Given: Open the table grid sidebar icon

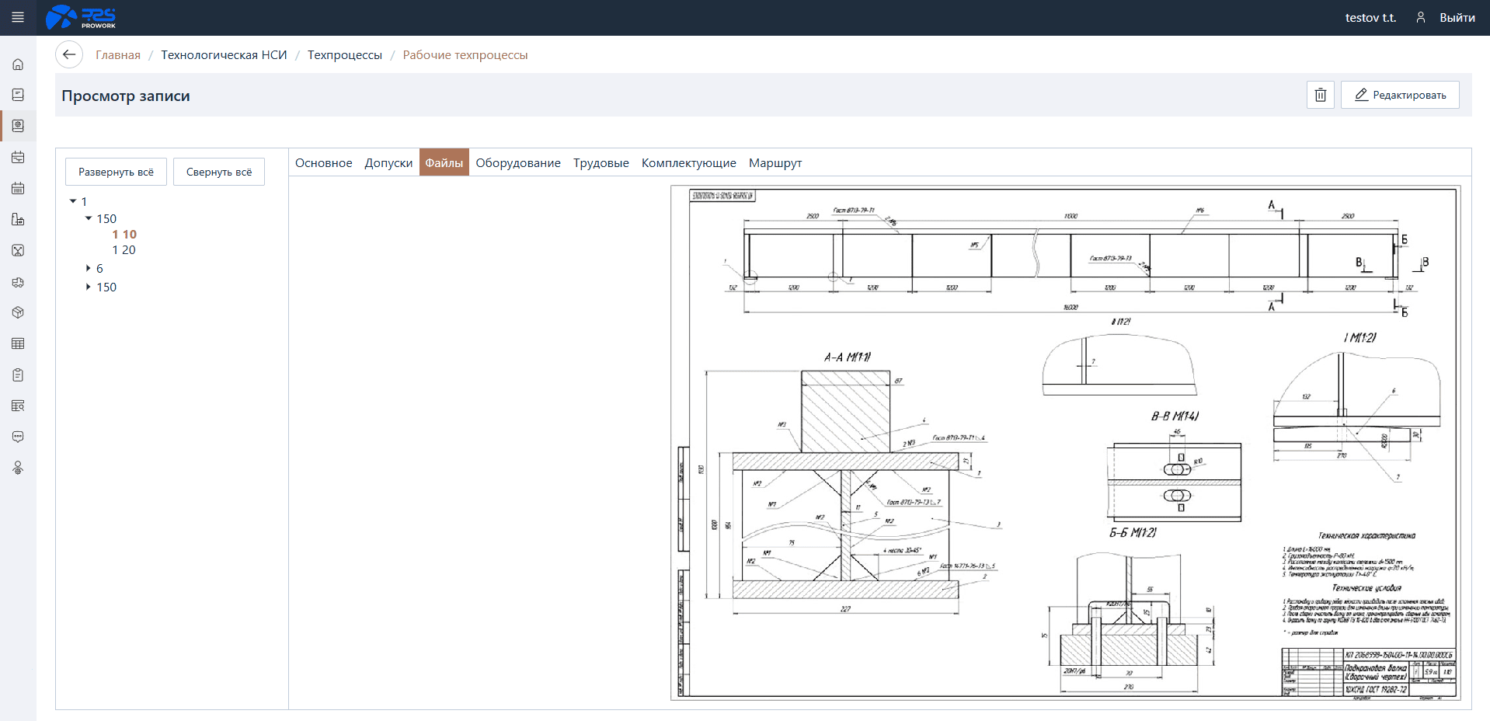Looking at the screenshot, I should coord(18,344).
